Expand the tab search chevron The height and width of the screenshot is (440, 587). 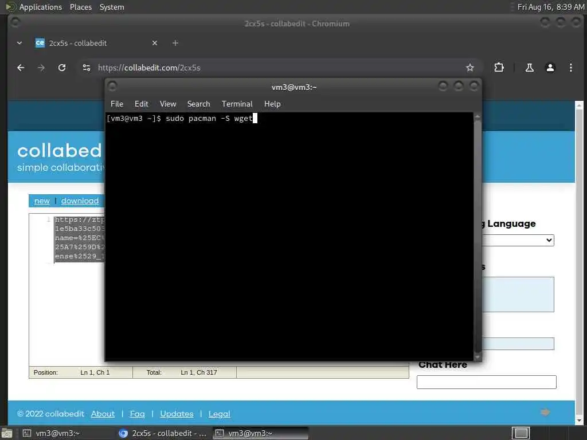tap(19, 43)
